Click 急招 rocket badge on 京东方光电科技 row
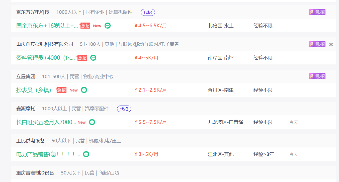Screen dimensions: 339x182 [317, 12]
